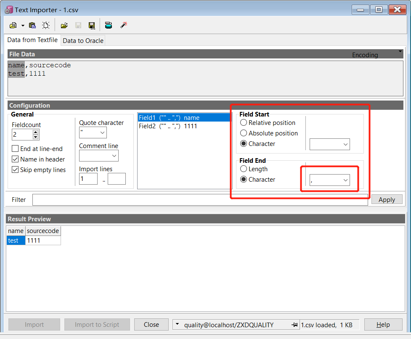Screen dimensions: 411x339
Task: Click the database import toolbar icon
Action: click(x=109, y=25)
